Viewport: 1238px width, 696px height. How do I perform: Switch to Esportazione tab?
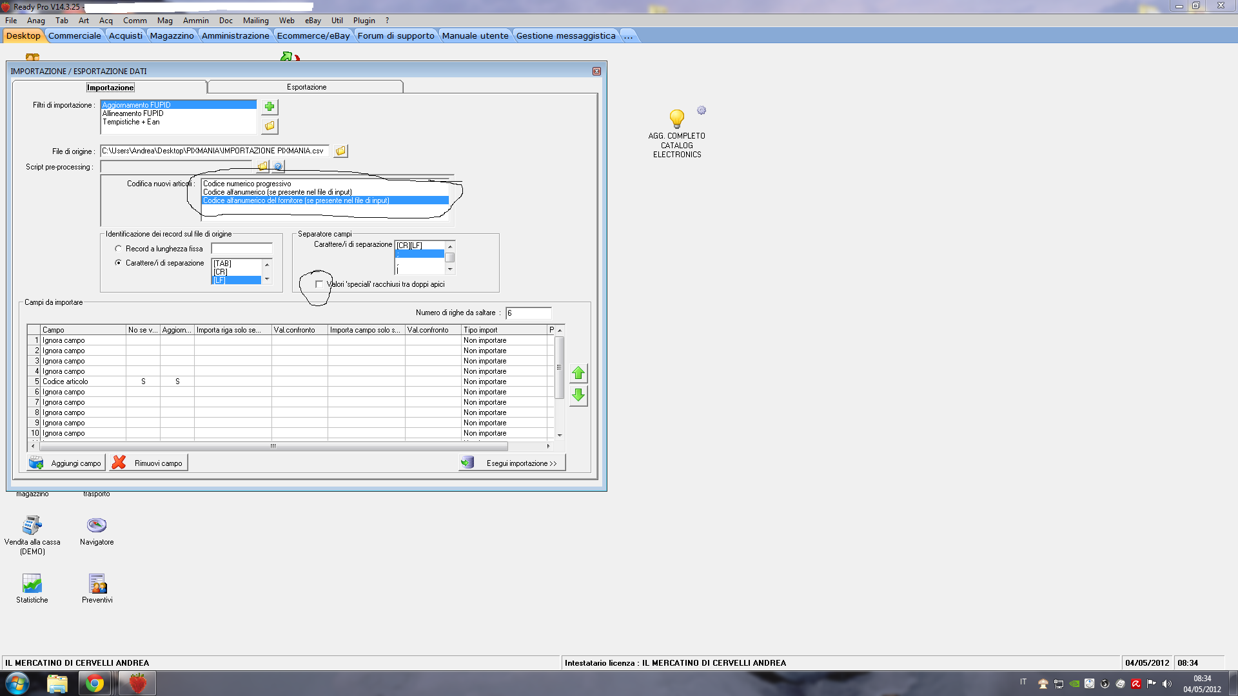(x=306, y=87)
